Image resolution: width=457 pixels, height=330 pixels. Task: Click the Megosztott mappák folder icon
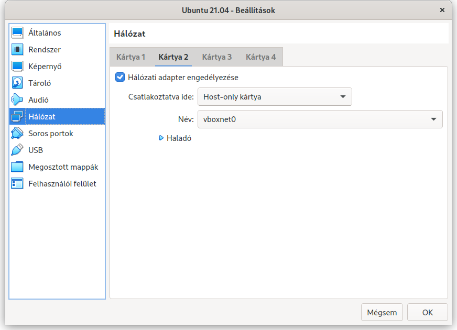point(17,167)
